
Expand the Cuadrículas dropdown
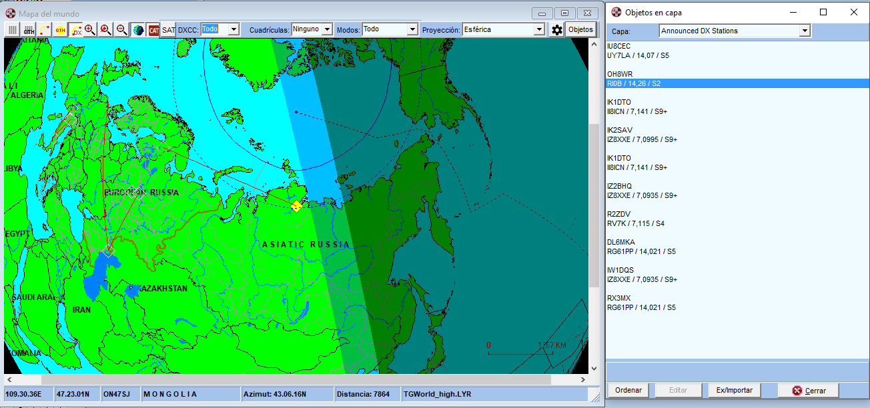click(327, 29)
